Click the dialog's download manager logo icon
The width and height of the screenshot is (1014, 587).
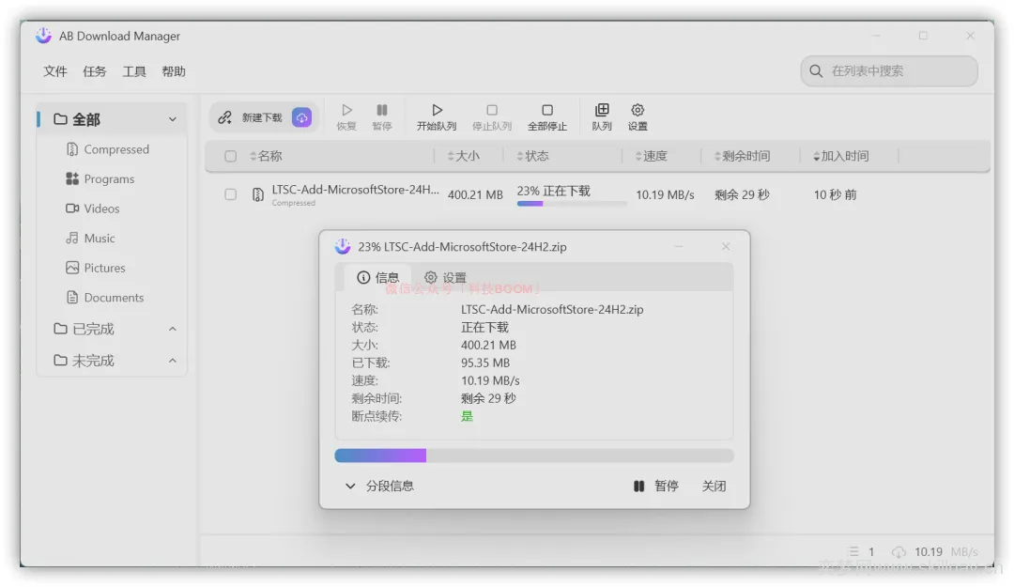(x=343, y=247)
